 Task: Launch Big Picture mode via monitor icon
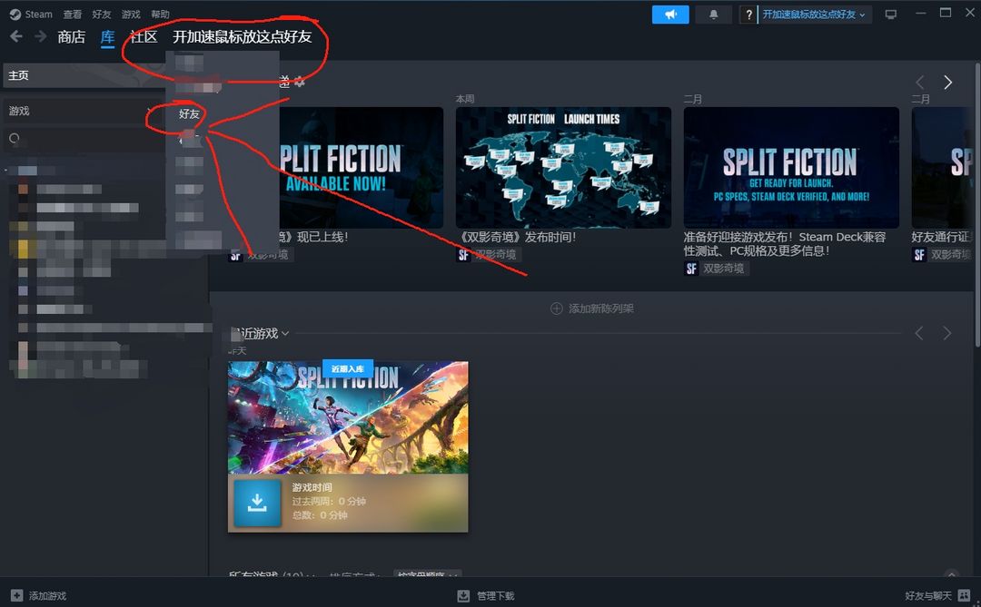coord(891,15)
